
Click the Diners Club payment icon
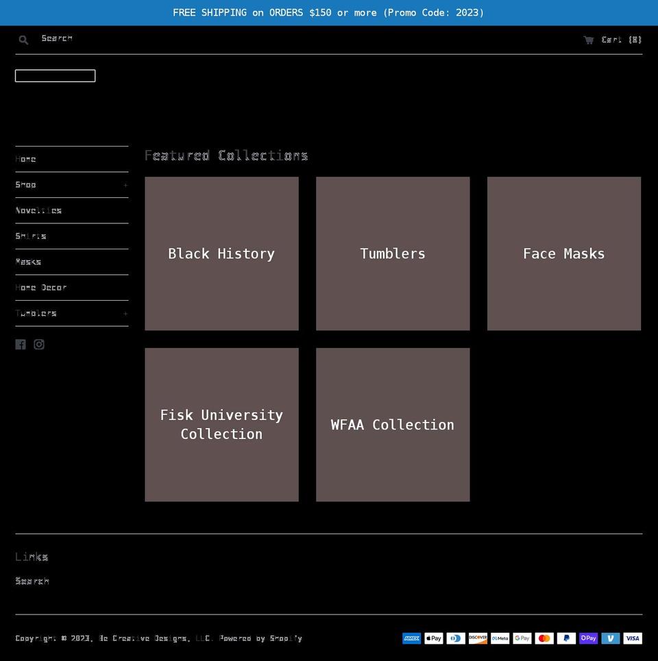point(456,638)
